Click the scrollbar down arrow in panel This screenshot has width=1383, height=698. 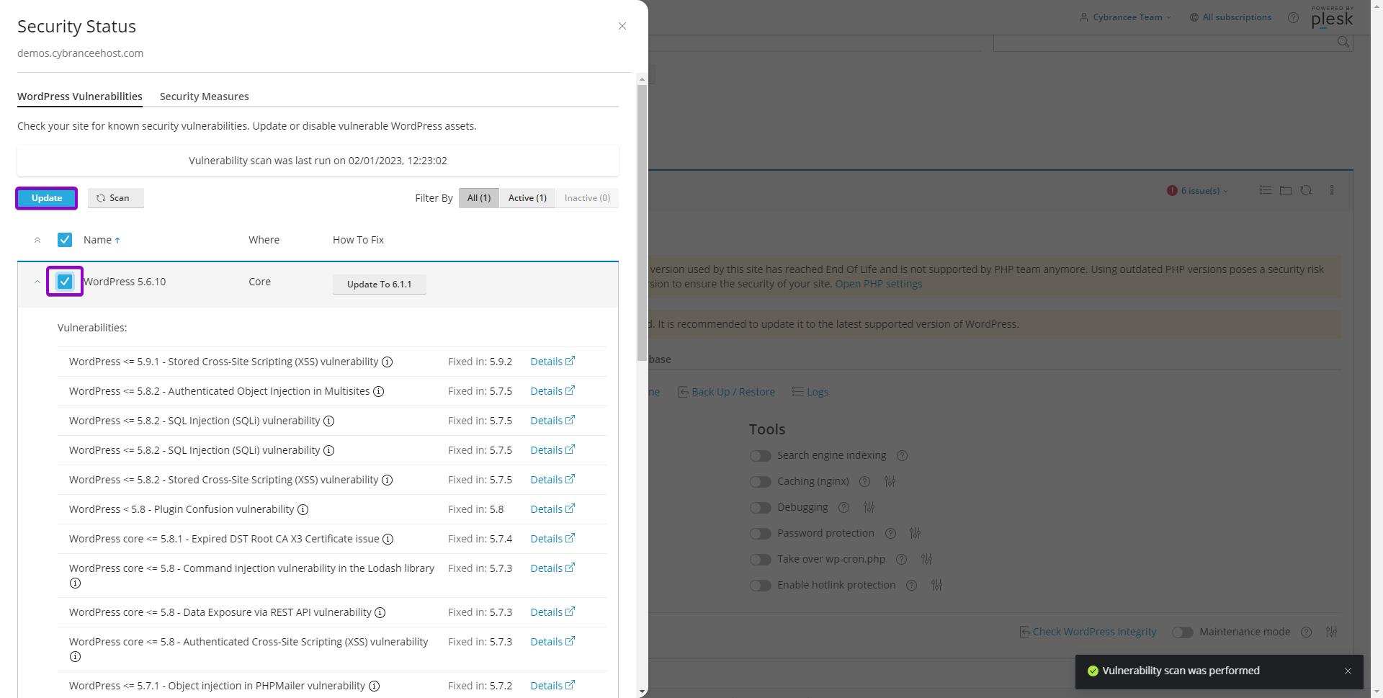[x=642, y=692]
